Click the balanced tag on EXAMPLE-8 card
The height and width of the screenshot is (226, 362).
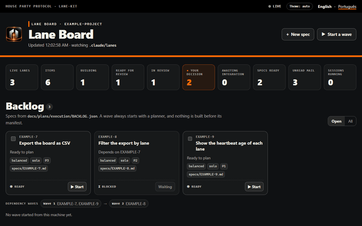(108, 160)
